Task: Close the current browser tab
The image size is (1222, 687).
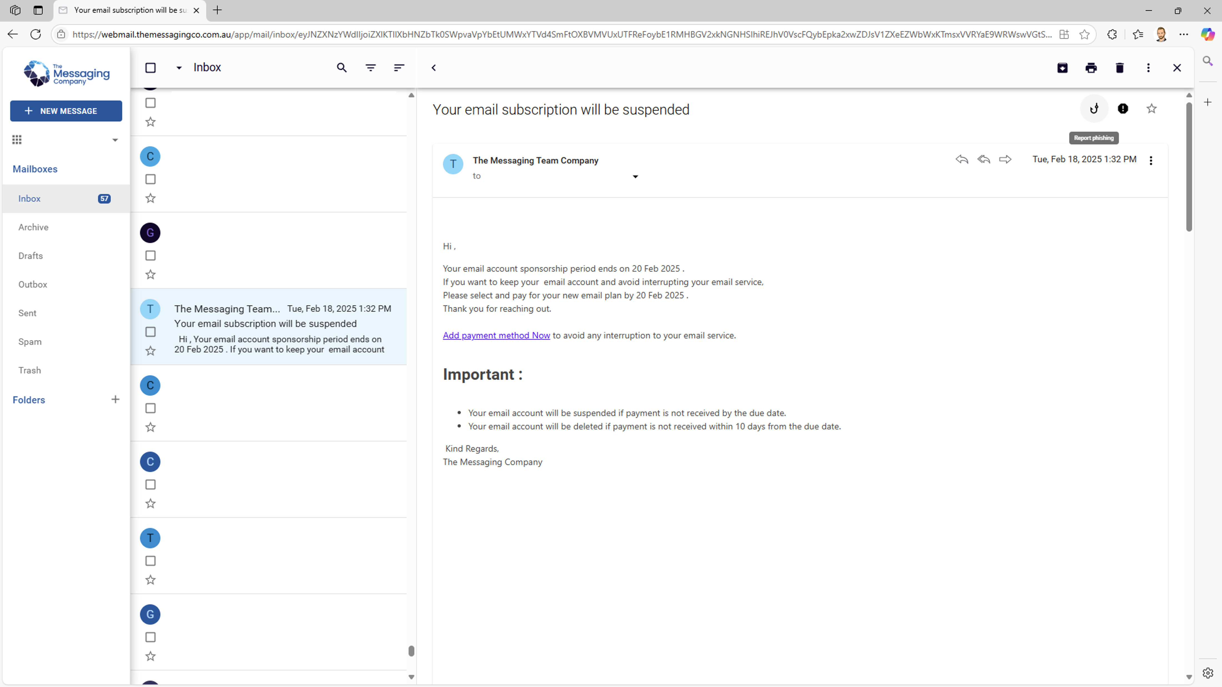Action: (x=196, y=10)
